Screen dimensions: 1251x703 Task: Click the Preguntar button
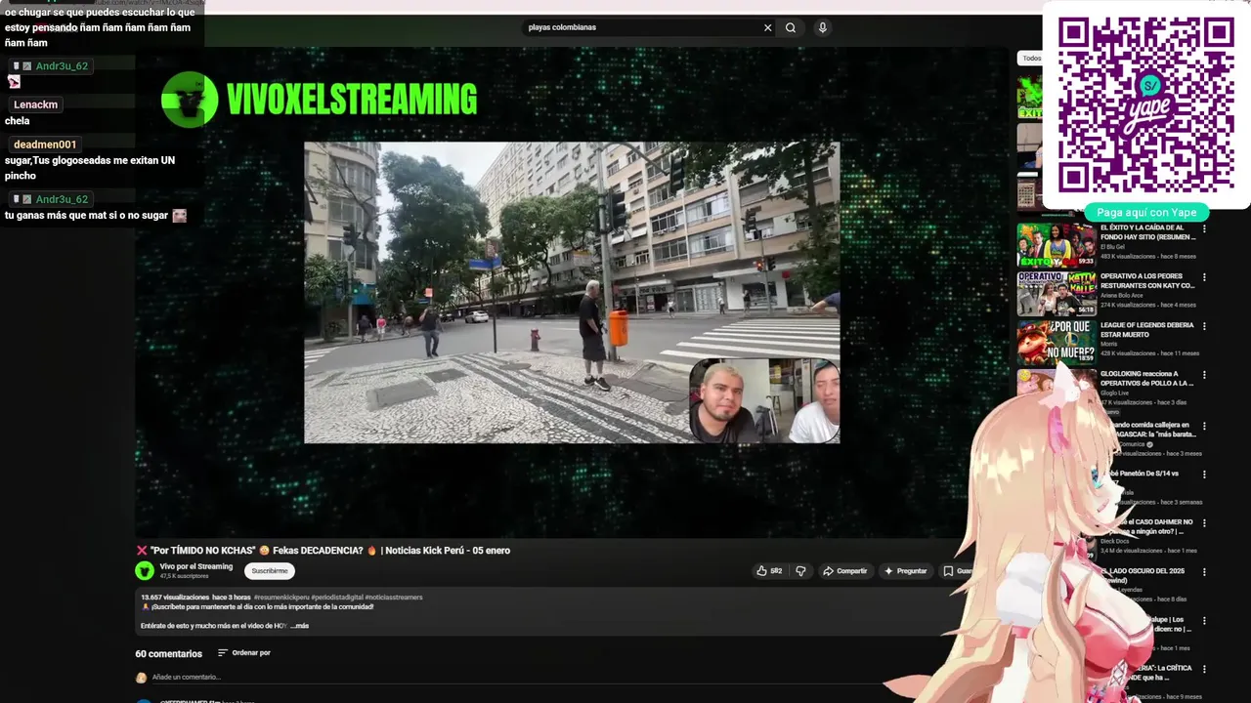(905, 571)
